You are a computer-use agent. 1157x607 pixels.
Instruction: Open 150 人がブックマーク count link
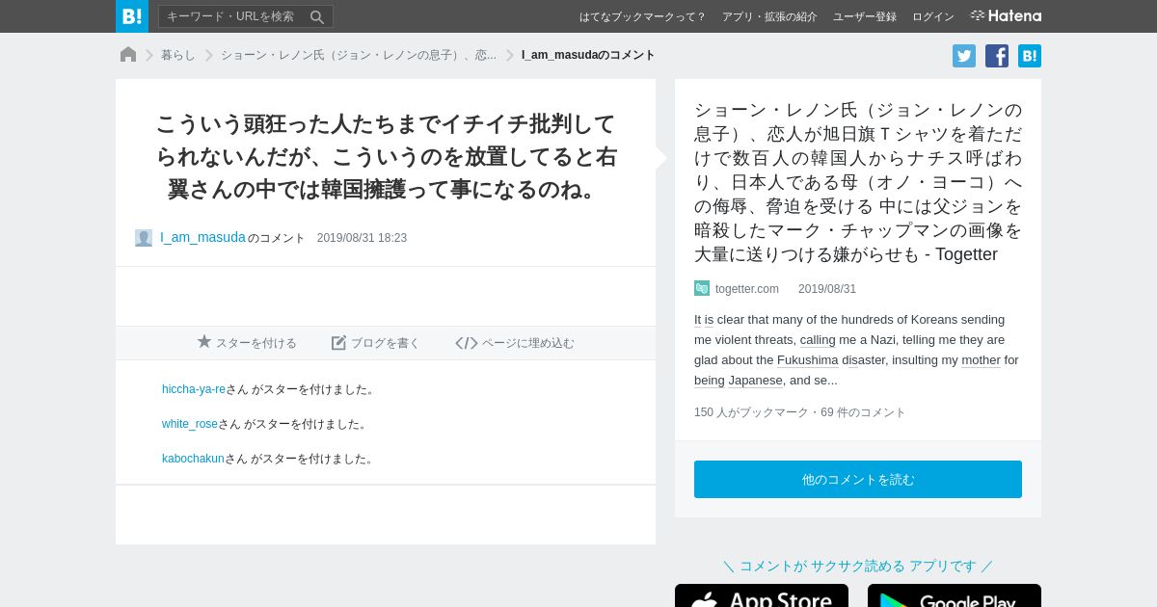coord(751,412)
